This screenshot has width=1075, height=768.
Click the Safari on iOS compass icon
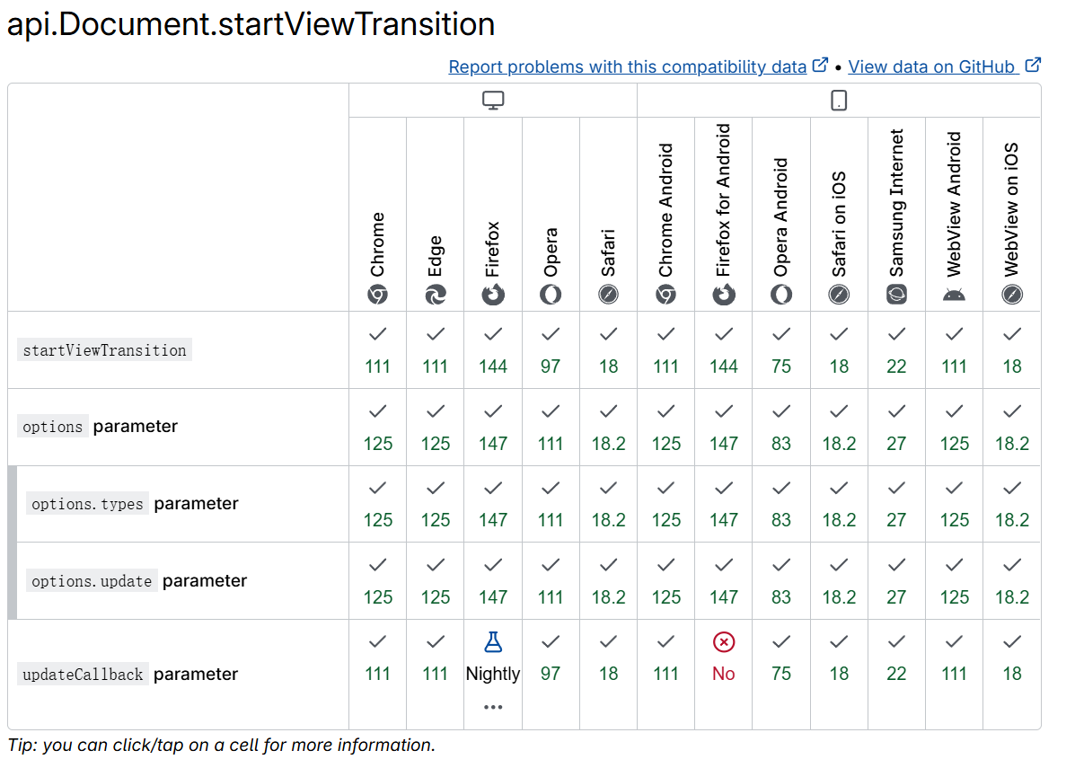coord(839,294)
